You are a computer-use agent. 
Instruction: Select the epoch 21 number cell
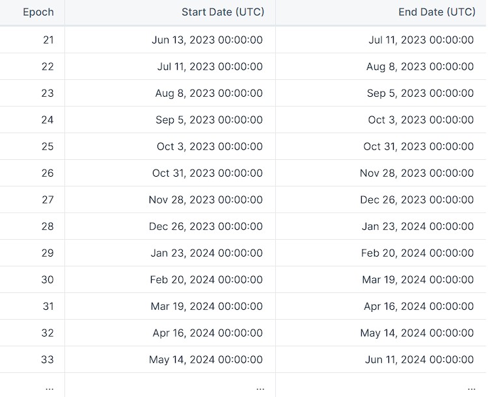[48, 40]
